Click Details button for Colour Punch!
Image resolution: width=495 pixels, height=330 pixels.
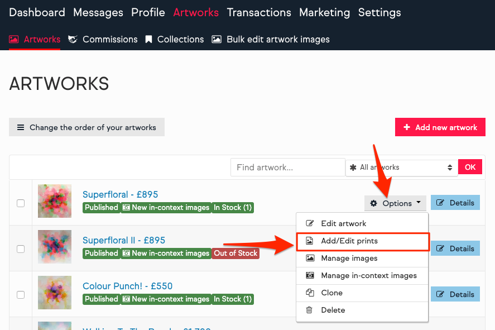coord(455,294)
